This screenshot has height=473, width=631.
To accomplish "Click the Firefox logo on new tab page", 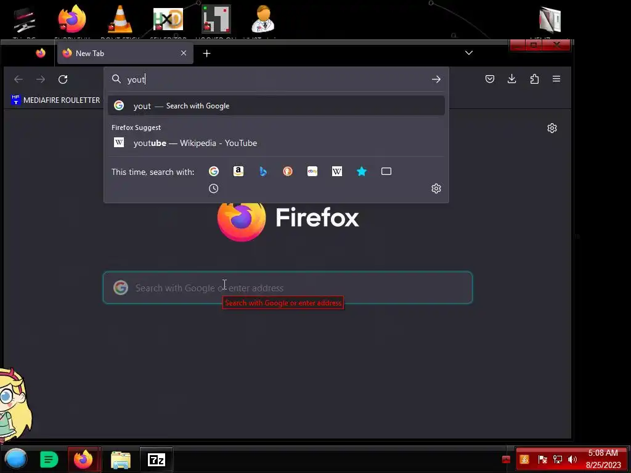I will (242, 219).
